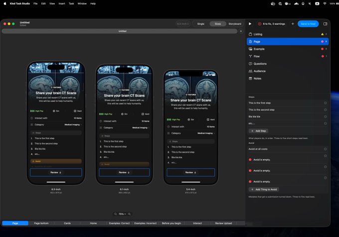339x237 pixels.
Task: Edit the 'Bla bla bla' step field
Action: (285, 117)
